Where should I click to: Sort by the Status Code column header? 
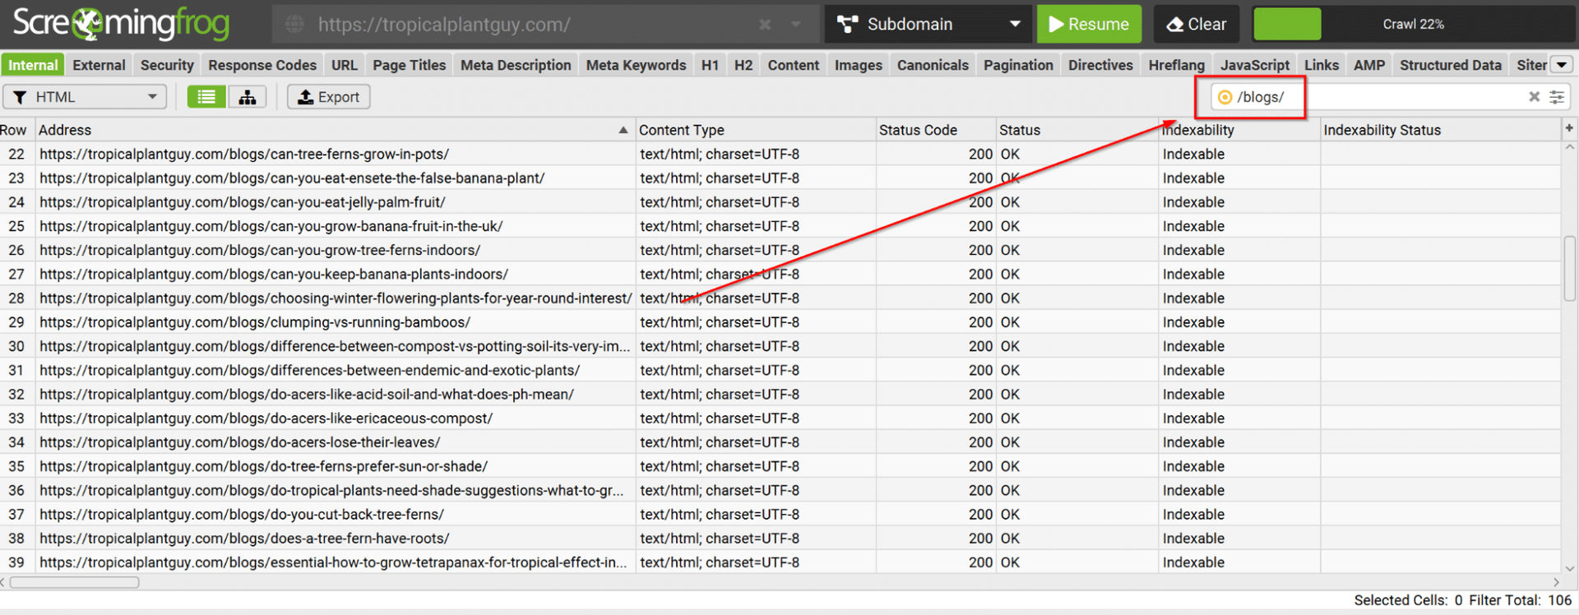pos(935,130)
